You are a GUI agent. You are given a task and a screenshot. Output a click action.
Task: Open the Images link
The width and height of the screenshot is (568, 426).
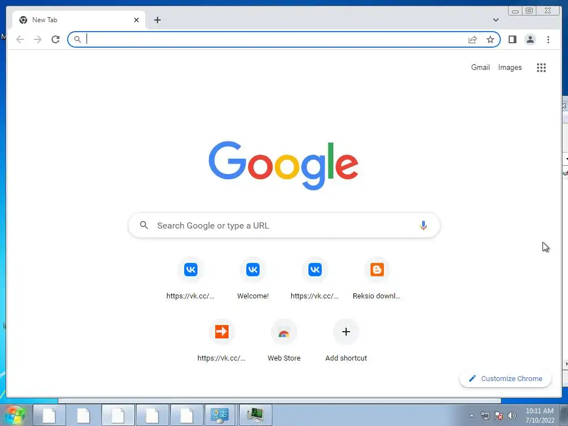tap(510, 67)
